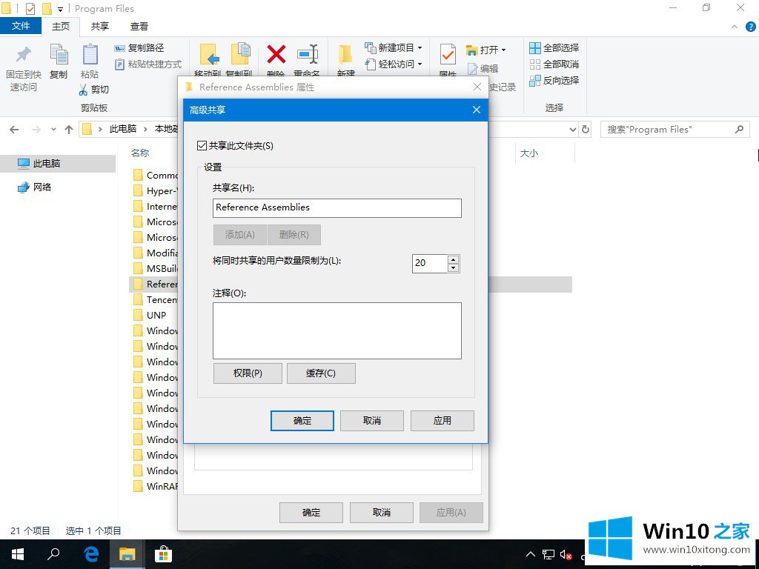
Task: Click the Paste (粘贴) clipboard icon
Action: (90, 56)
